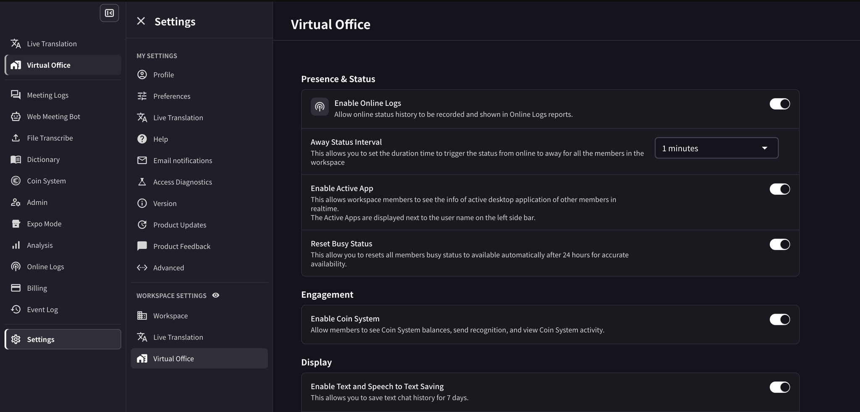Click the MY SETTINGS section label
The height and width of the screenshot is (412, 860).
157,56
